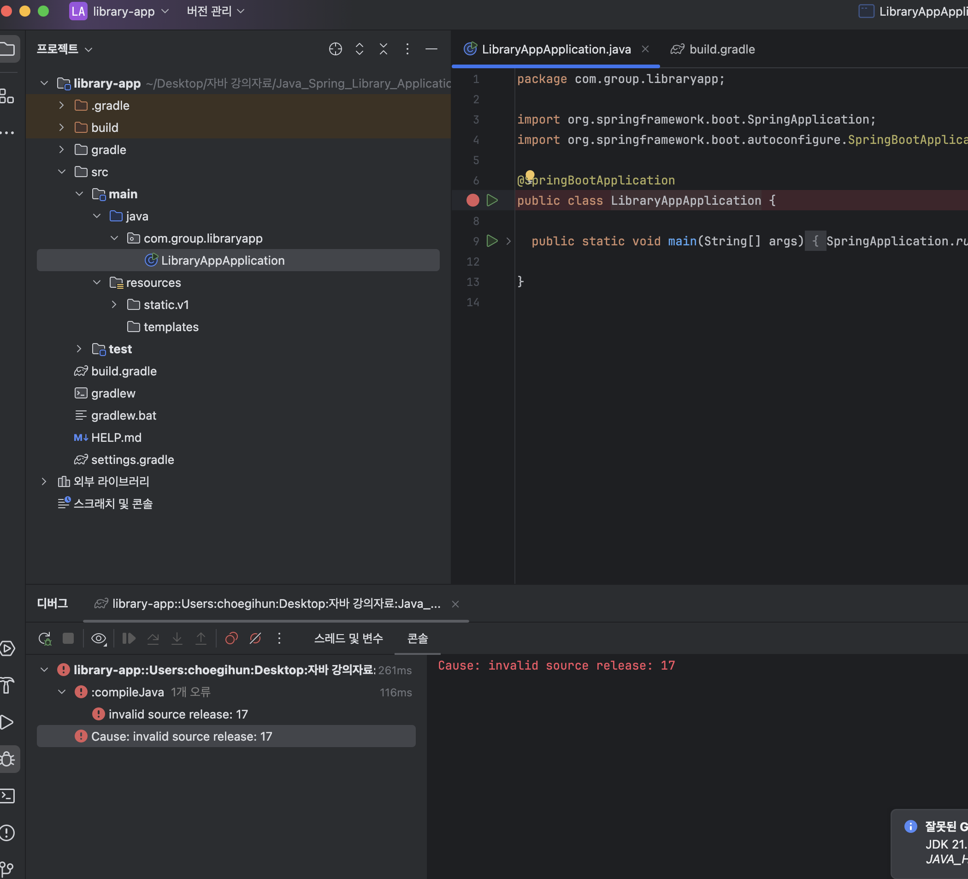Select settings.gradle file
Image resolution: width=968 pixels, height=879 pixels.
[x=124, y=460]
